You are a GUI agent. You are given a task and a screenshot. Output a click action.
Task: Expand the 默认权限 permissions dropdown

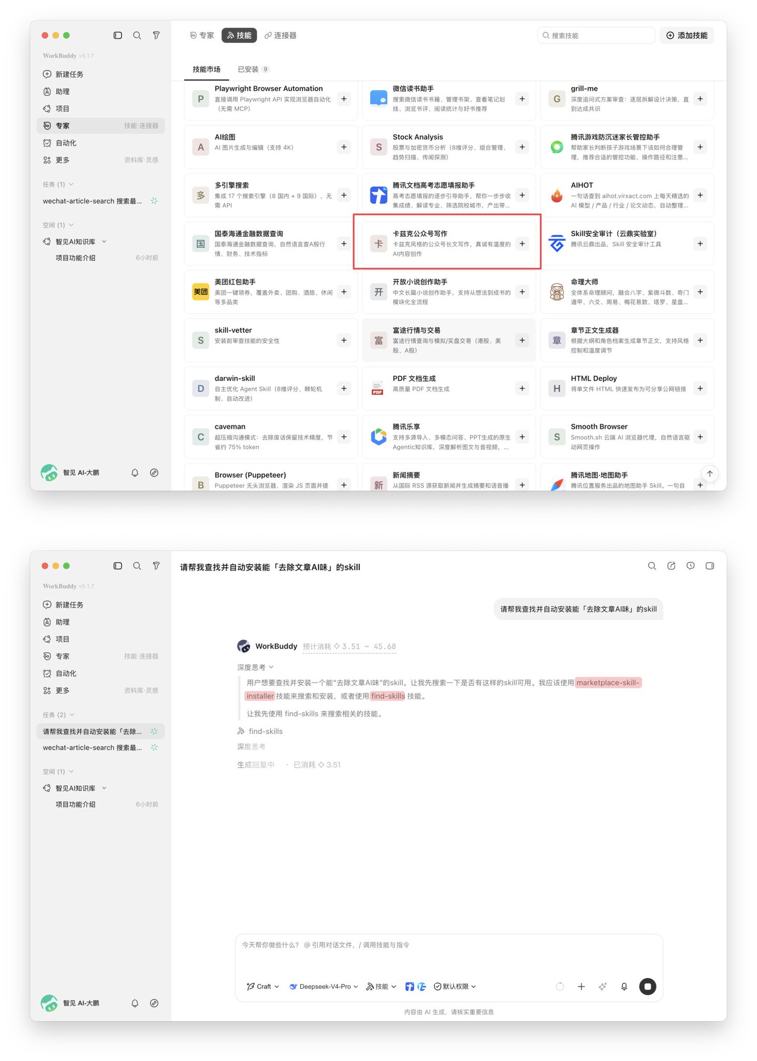pyautogui.click(x=455, y=986)
